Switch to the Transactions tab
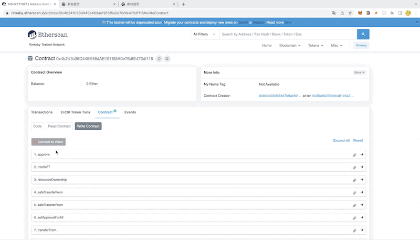420x240 pixels. tap(42, 112)
